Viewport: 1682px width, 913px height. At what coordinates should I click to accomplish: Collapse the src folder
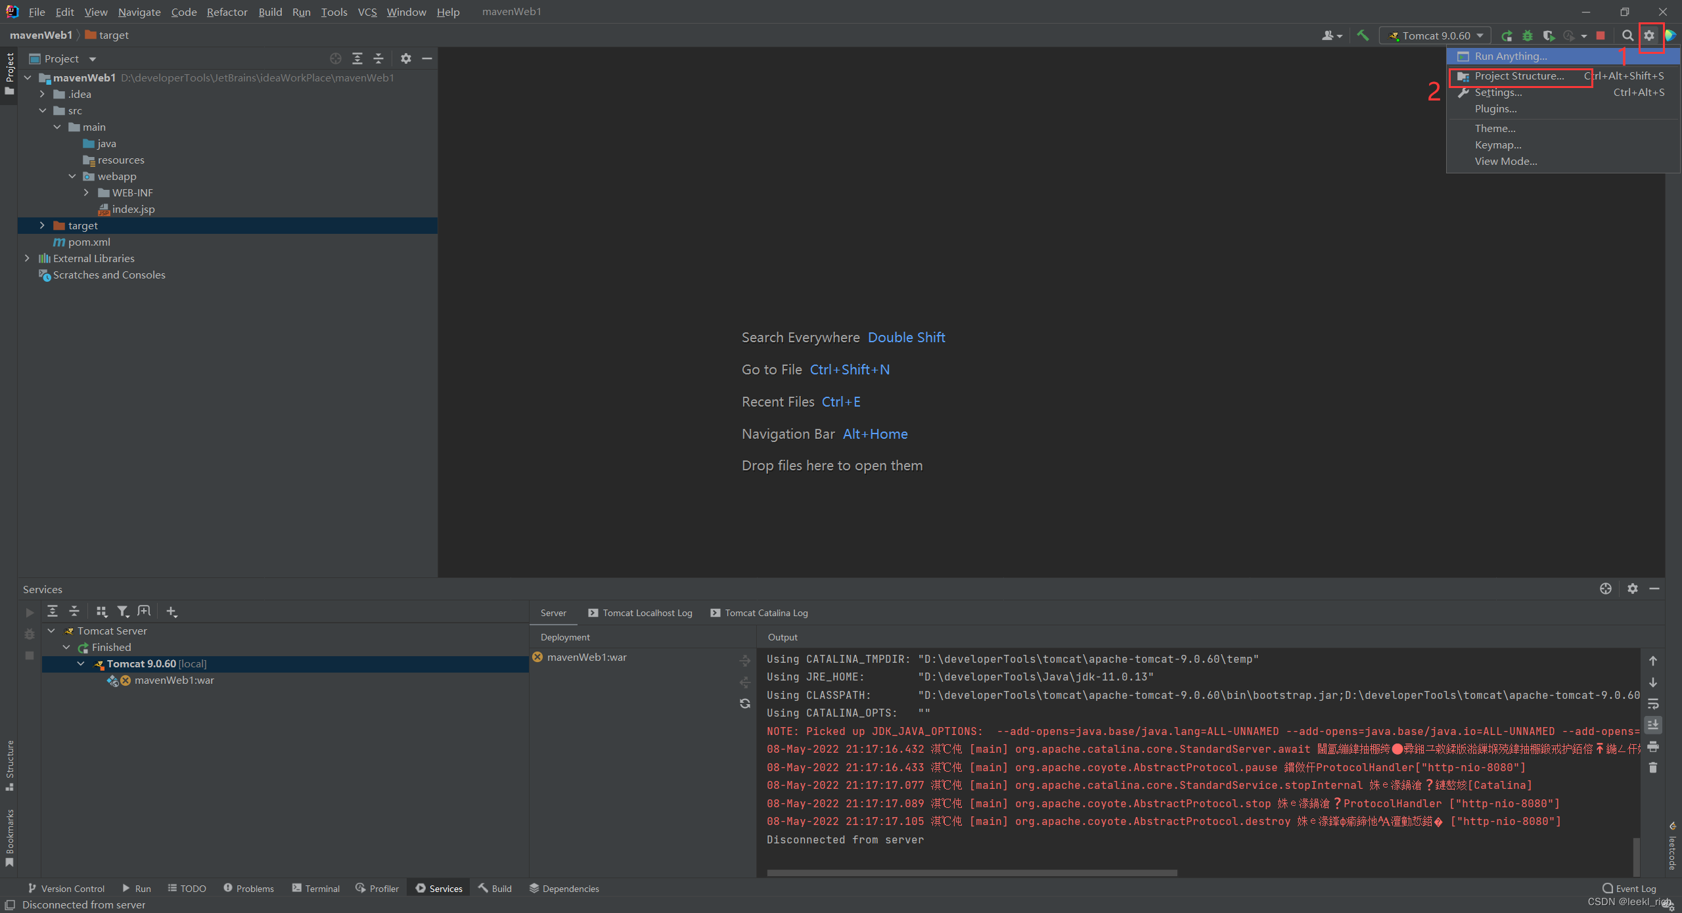click(x=42, y=110)
